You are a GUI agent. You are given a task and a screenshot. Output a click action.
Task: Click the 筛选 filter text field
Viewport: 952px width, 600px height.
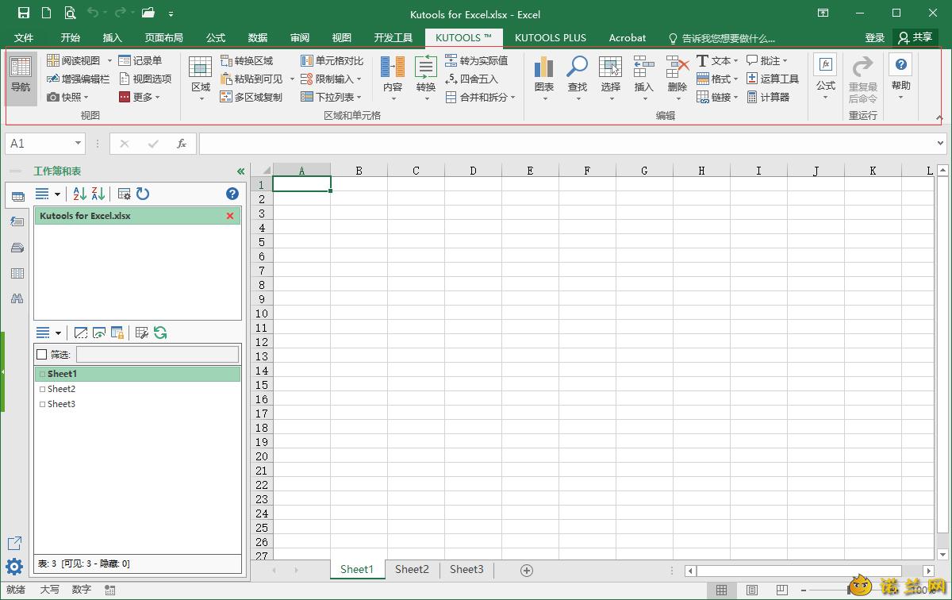[157, 355]
